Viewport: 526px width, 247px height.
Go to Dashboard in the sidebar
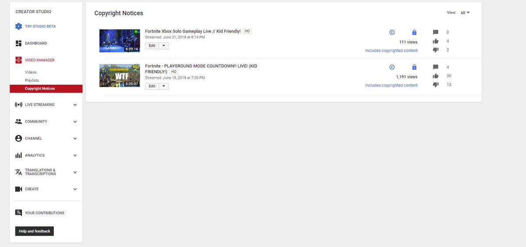[x=36, y=43]
